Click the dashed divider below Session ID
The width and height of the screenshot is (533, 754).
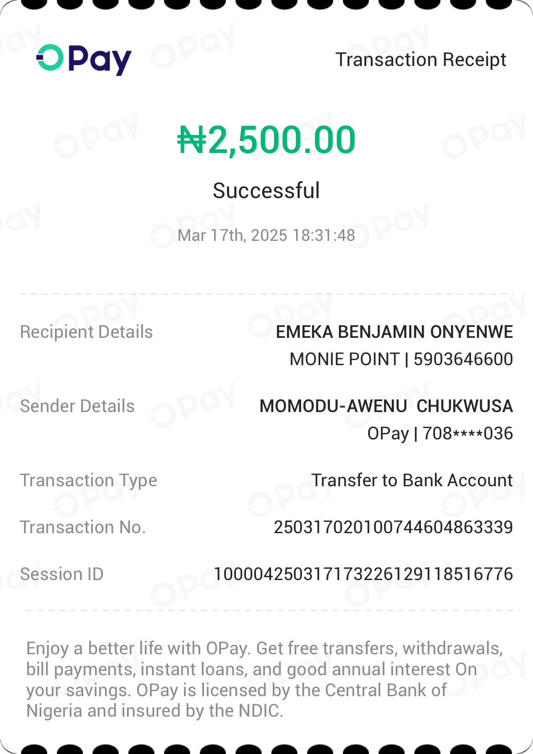[272, 611]
